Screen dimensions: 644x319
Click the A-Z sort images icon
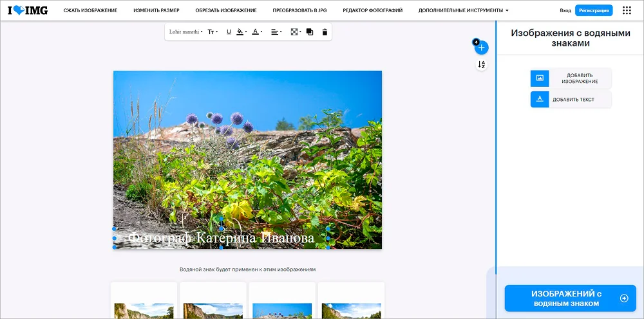[481, 65]
